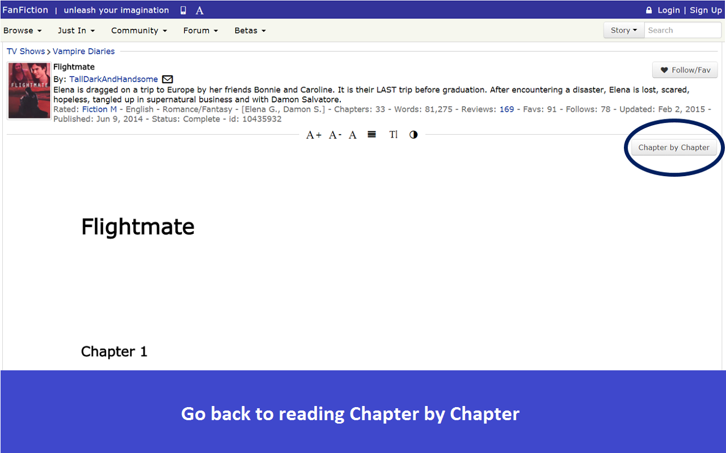Viewport: 726px width, 453px height.
Task: Open the Community dropdown
Action: [x=138, y=31]
